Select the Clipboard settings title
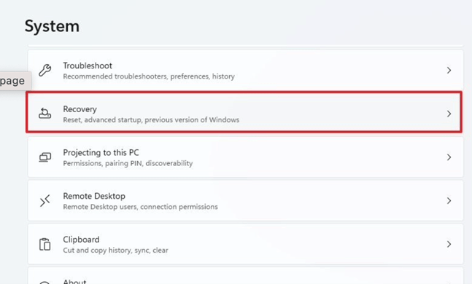The height and width of the screenshot is (284, 472). pyautogui.click(x=81, y=240)
